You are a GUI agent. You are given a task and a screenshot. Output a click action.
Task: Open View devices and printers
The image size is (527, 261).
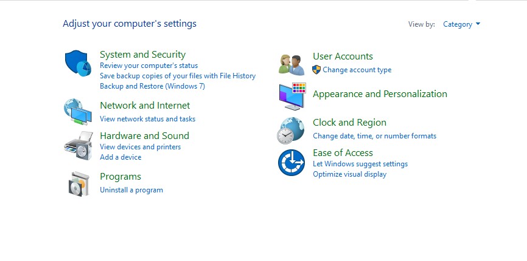[x=140, y=147]
